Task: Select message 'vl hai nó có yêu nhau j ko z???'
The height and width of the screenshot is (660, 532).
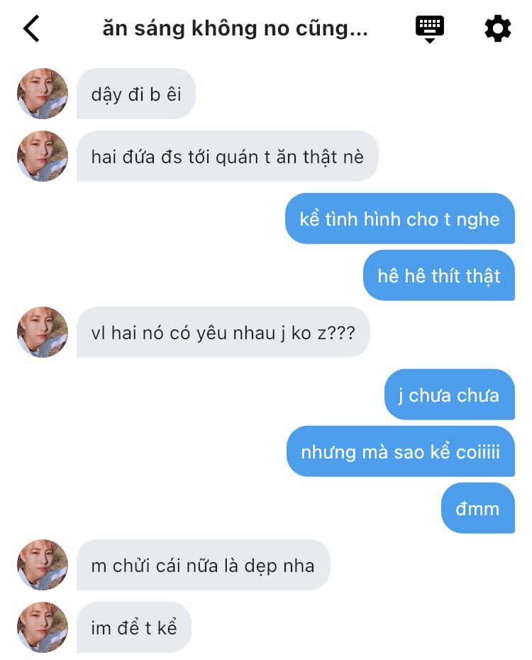Action: [x=223, y=332]
